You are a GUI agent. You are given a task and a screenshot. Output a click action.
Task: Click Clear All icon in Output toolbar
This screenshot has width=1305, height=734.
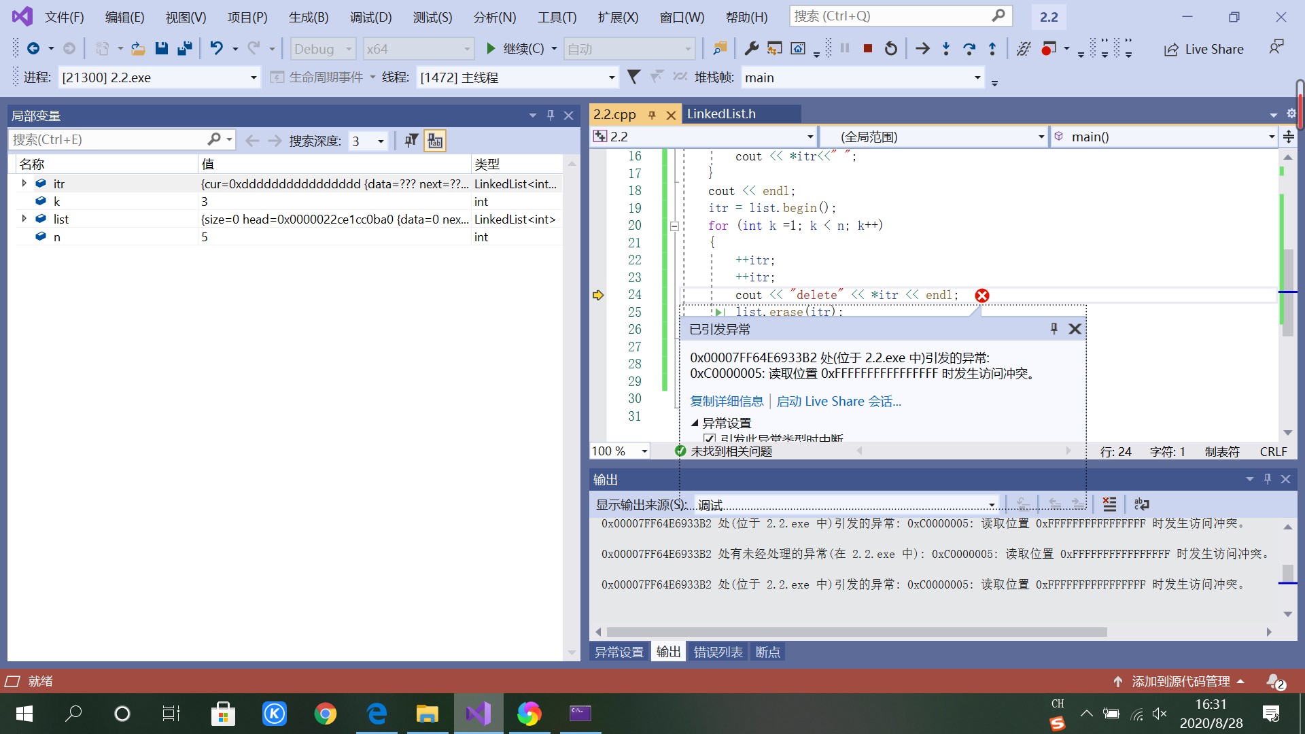[1109, 504]
